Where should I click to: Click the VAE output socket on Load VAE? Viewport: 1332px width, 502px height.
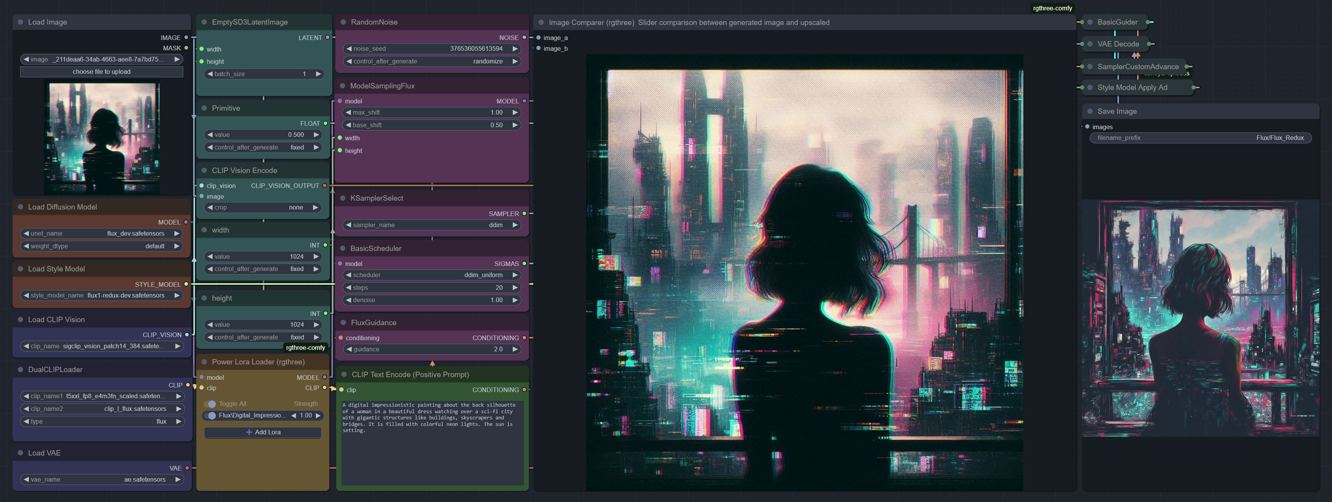pyautogui.click(x=187, y=469)
